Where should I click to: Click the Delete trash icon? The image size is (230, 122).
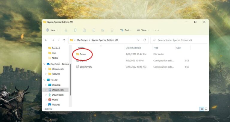tap(112, 30)
